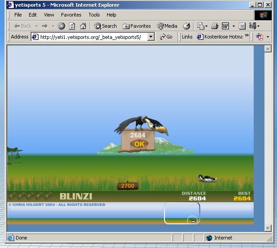The height and width of the screenshot is (248, 277).
Task: Click the Chris Hilgert 2004 copyright text
Action: (x=57, y=205)
